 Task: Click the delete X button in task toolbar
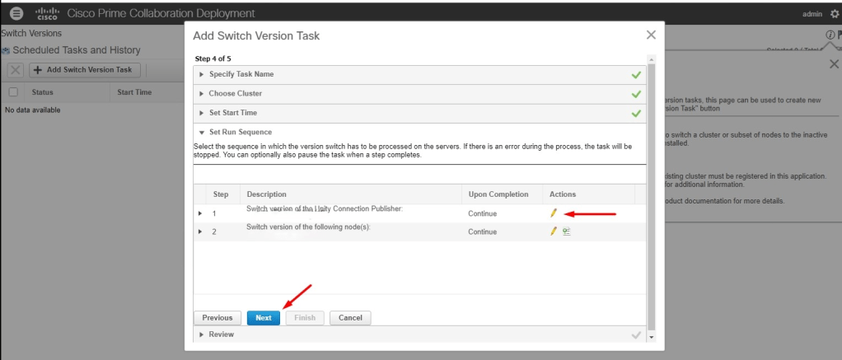pos(16,70)
